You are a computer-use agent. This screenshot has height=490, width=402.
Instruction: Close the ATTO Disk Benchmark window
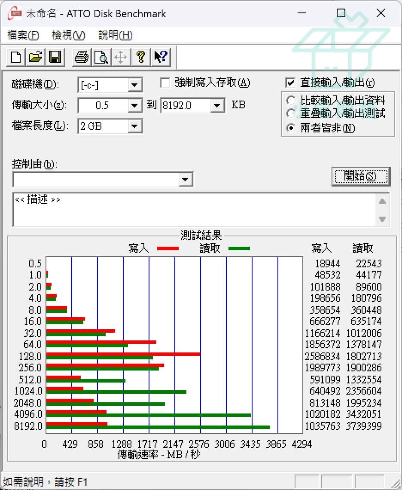click(x=381, y=13)
